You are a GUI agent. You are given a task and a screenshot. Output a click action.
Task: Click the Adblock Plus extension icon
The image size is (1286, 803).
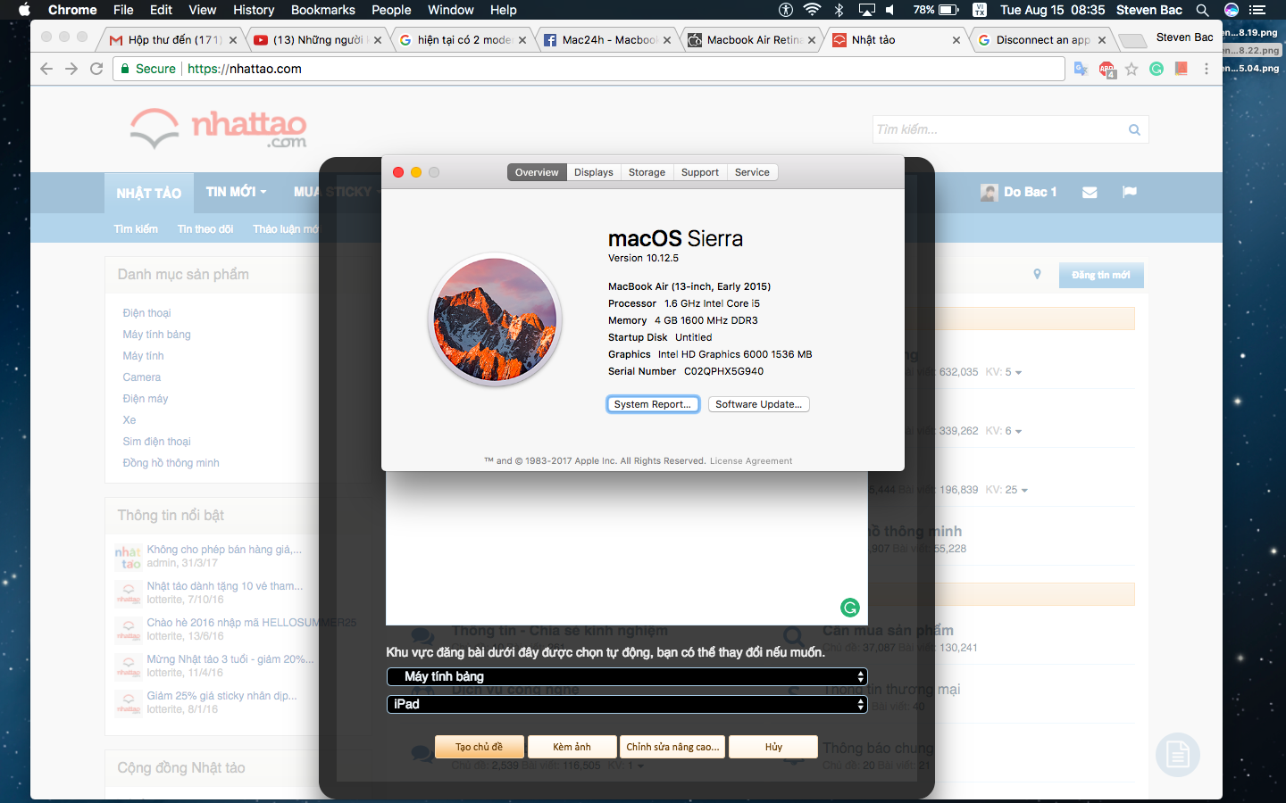coord(1107,70)
